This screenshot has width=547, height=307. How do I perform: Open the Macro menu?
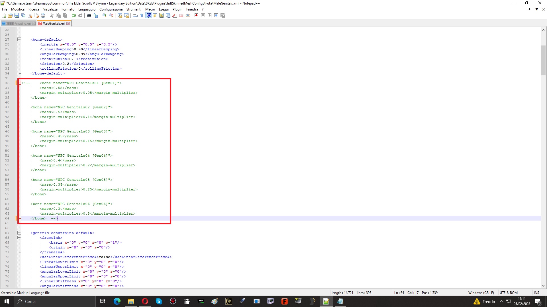150,9
